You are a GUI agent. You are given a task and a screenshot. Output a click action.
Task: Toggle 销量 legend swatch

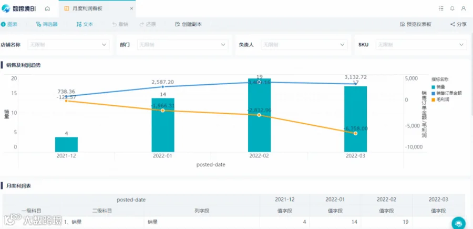coord(434,87)
